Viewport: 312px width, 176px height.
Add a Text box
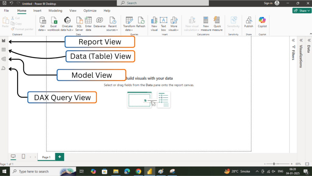tap(163, 24)
